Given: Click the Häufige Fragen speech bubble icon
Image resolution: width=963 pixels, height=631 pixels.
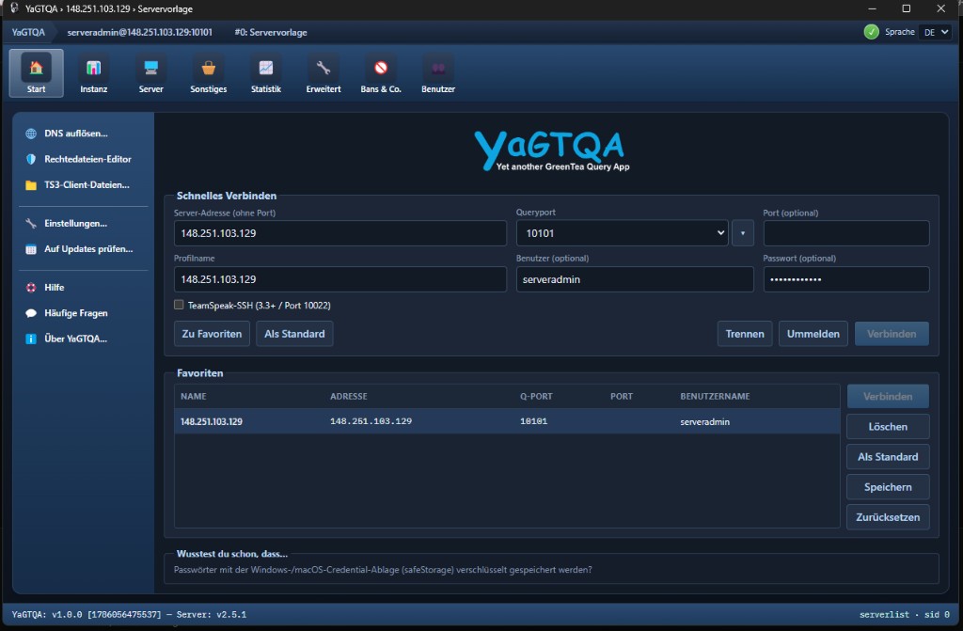Looking at the screenshot, I should coord(31,313).
